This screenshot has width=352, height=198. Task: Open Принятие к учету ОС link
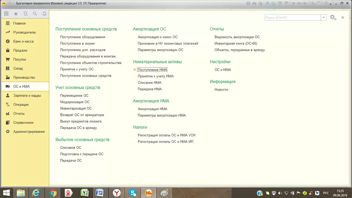tap(77, 69)
